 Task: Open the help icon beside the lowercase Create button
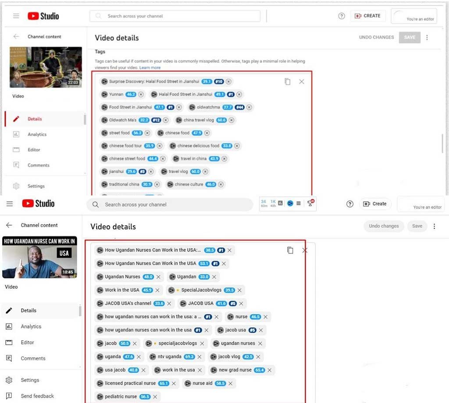point(349,204)
